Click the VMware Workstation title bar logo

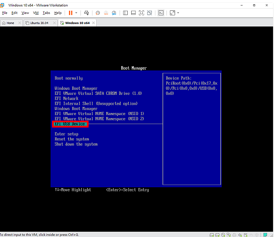(2, 5)
